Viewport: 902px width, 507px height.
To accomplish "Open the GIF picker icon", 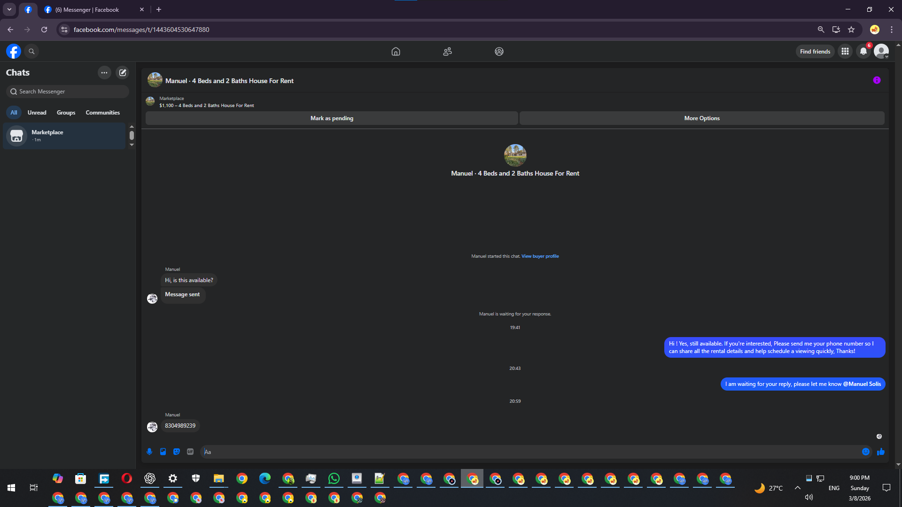I will (x=190, y=452).
